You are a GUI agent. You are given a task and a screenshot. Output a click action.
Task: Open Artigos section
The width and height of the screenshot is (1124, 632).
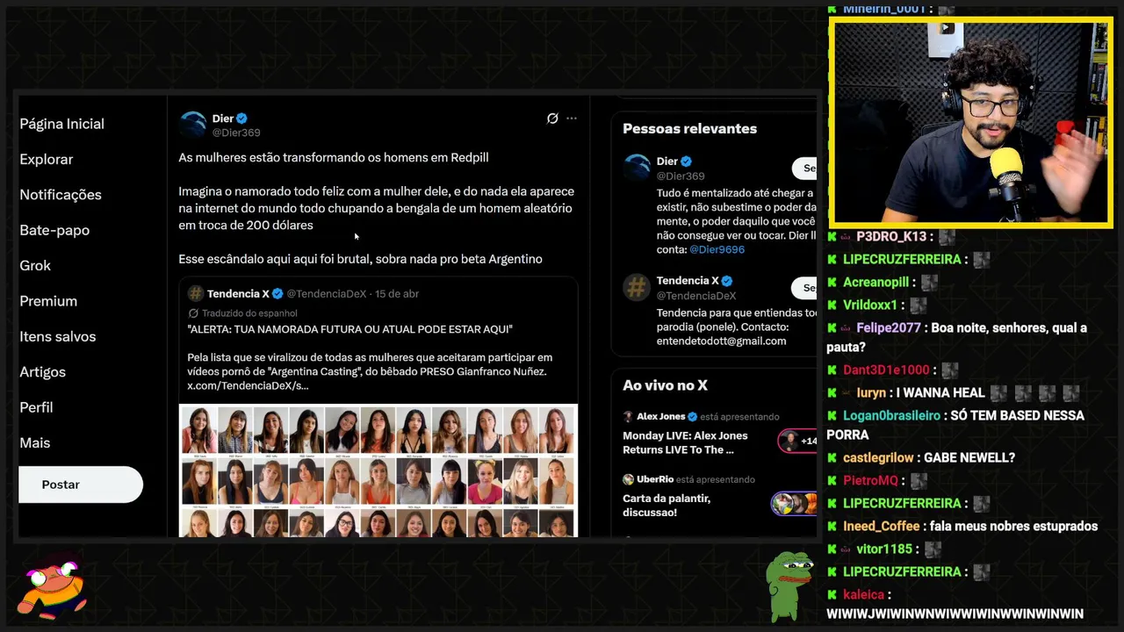pos(42,372)
